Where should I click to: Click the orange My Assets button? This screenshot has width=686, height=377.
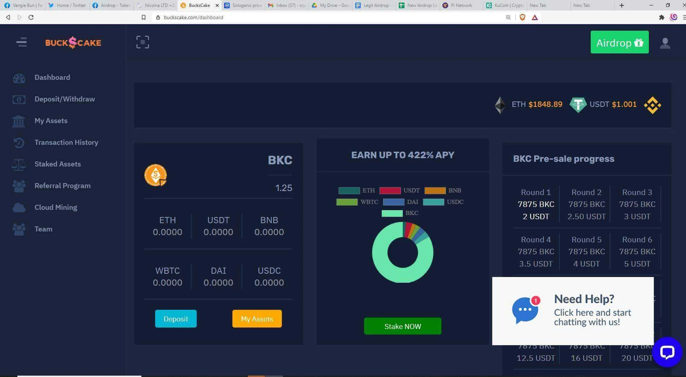(x=257, y=319)
